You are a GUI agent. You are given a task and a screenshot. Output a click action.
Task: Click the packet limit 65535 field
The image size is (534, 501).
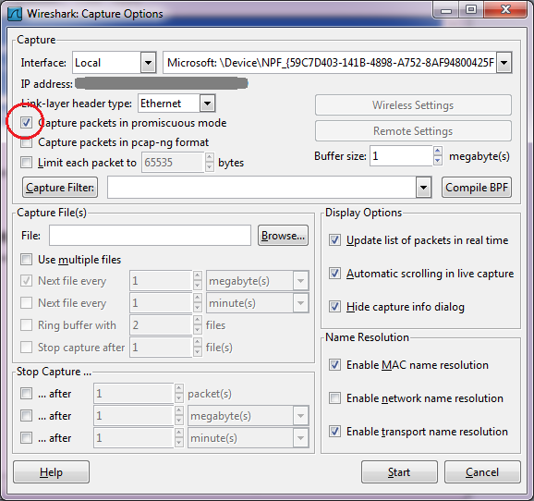173,163
